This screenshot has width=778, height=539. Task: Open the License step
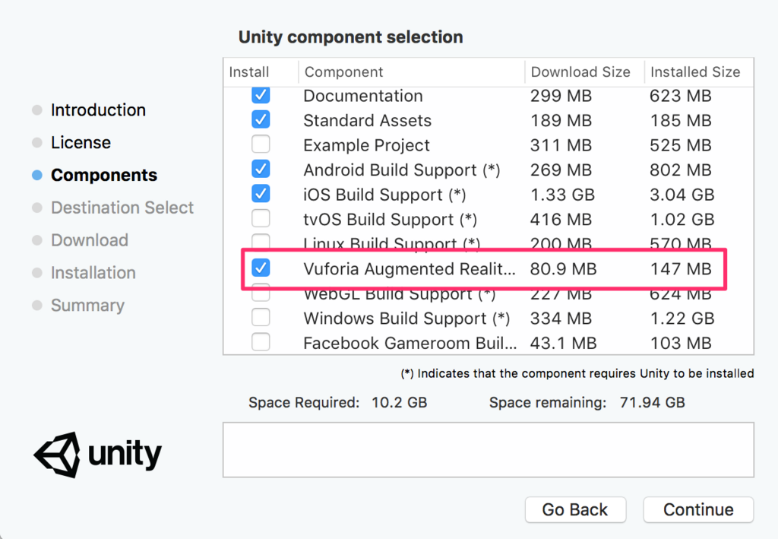point(81,142)
